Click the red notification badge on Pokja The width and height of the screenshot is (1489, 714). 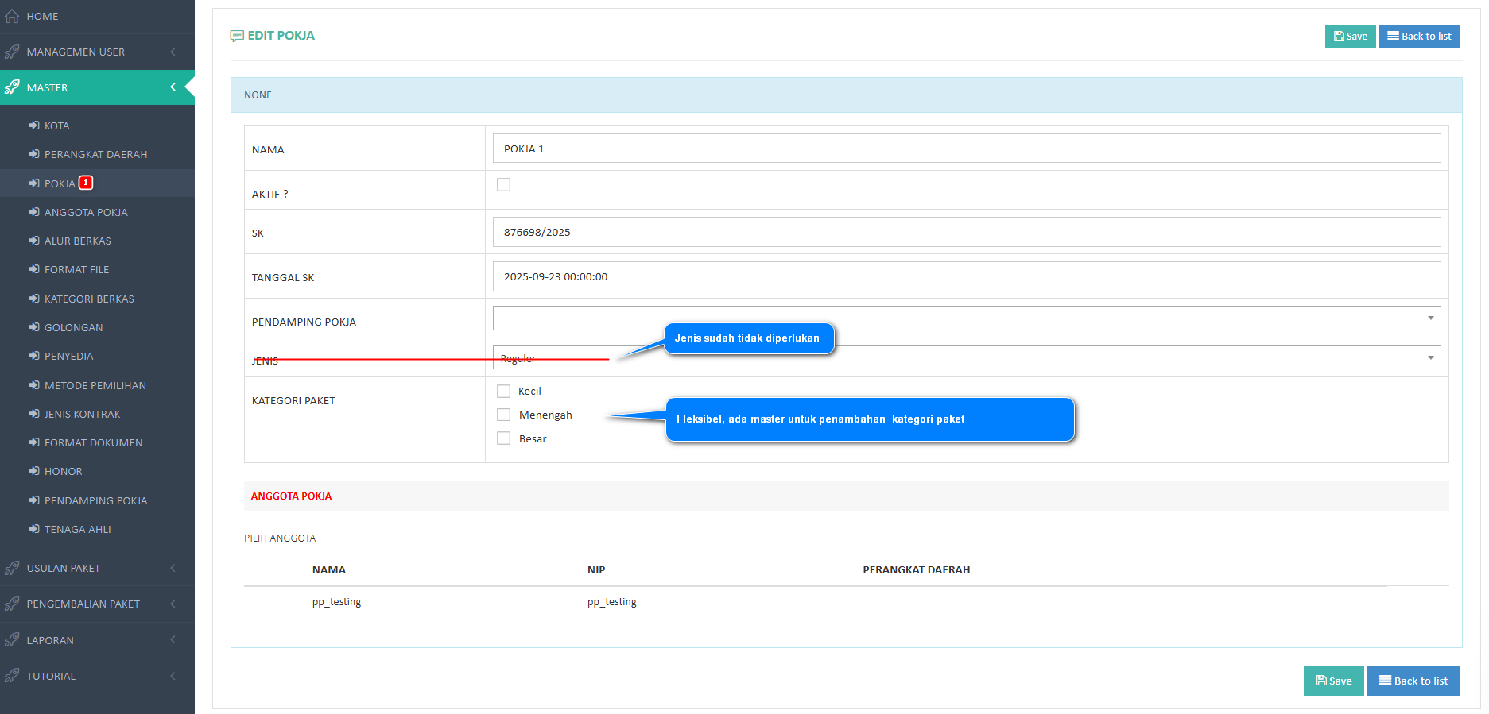(86, 183)
